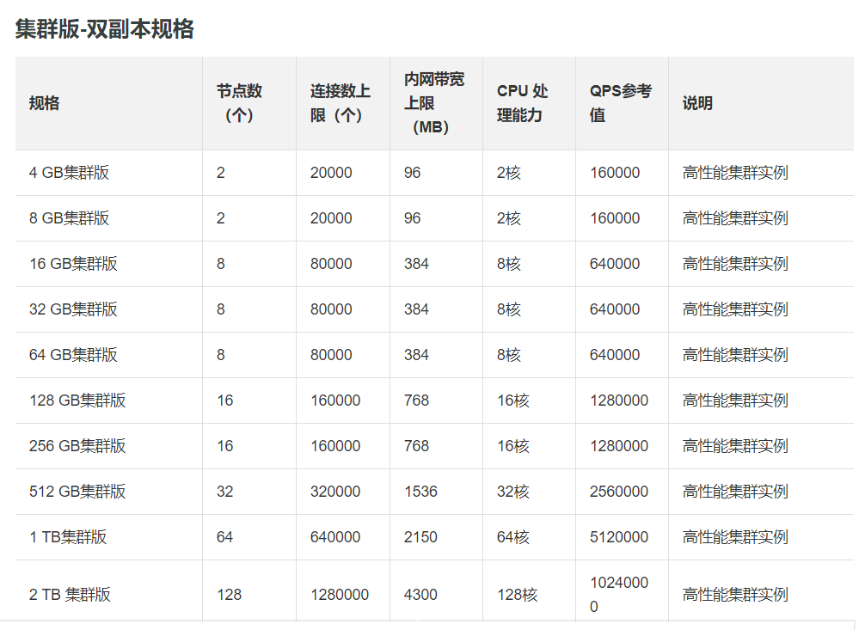Click the bandwidth value 2150

[420, 536]
